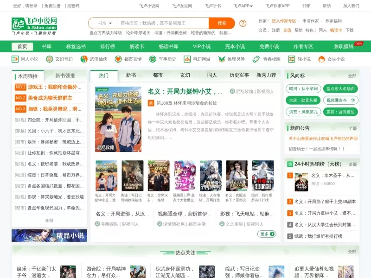Click the Faloo novel site logo
The image size is (371, 278).
click(34, 26)
